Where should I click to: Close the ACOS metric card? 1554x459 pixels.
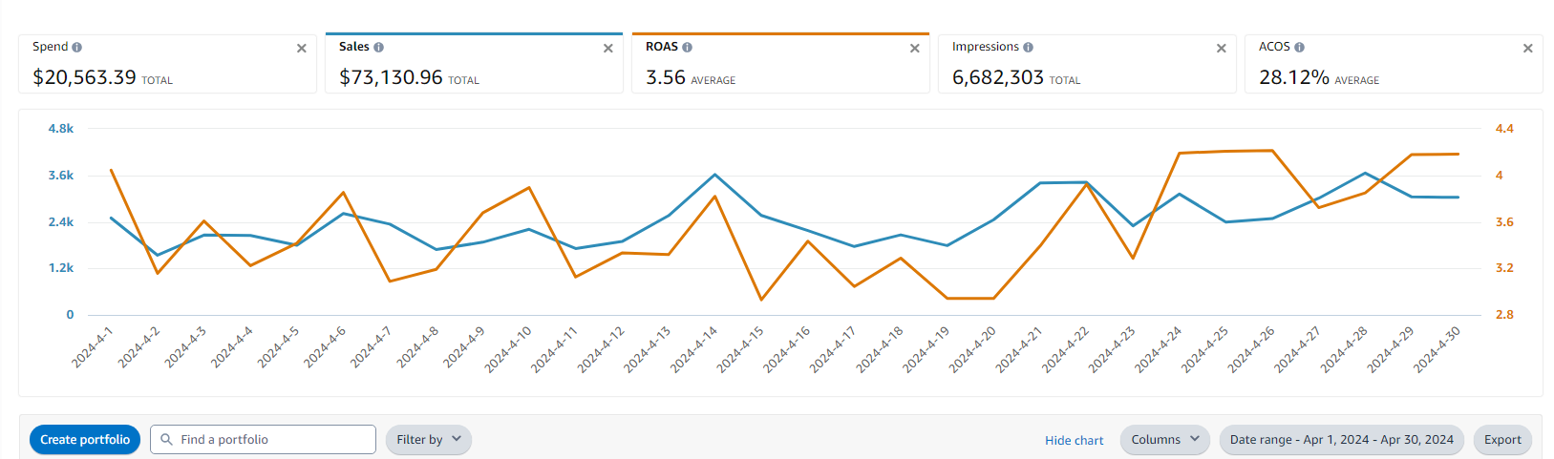click(1528, 48)
